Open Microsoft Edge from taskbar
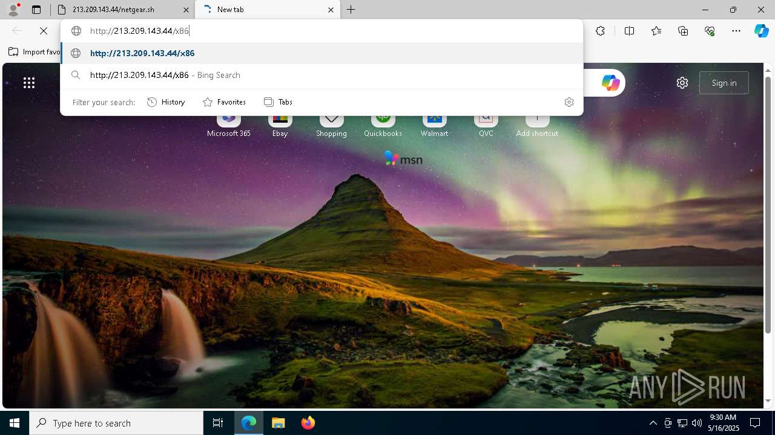Screen dimensions: 775x435 click(x=249, y=423)
